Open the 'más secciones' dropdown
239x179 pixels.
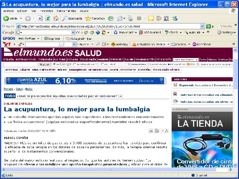pyautogui.click(x=186, y=60)
